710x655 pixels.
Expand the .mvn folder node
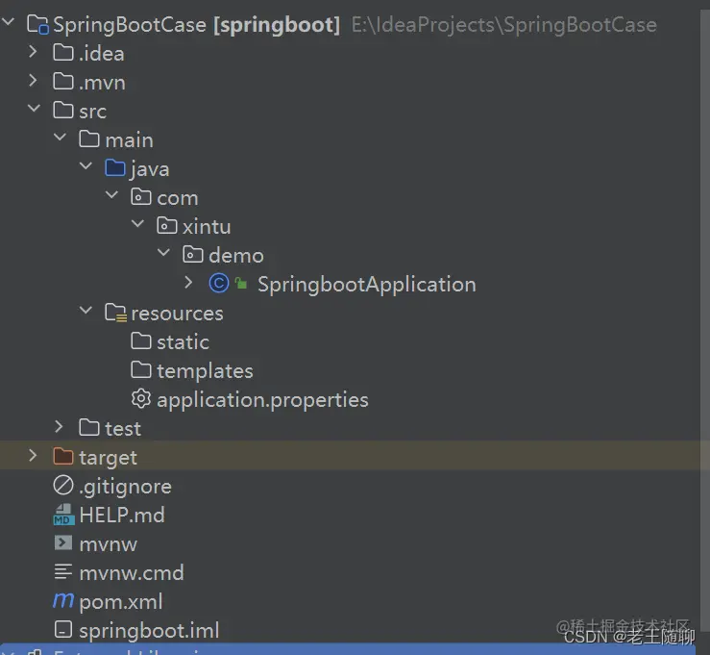coord(34,82)
